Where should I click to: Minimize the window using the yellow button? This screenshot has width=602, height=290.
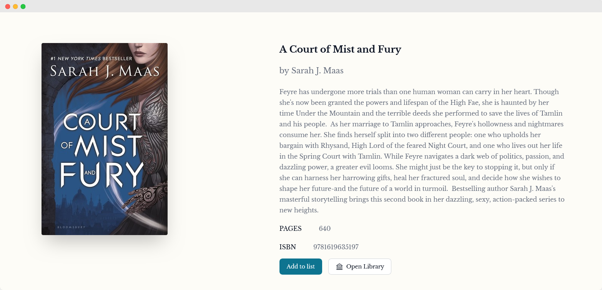(15, 7)
